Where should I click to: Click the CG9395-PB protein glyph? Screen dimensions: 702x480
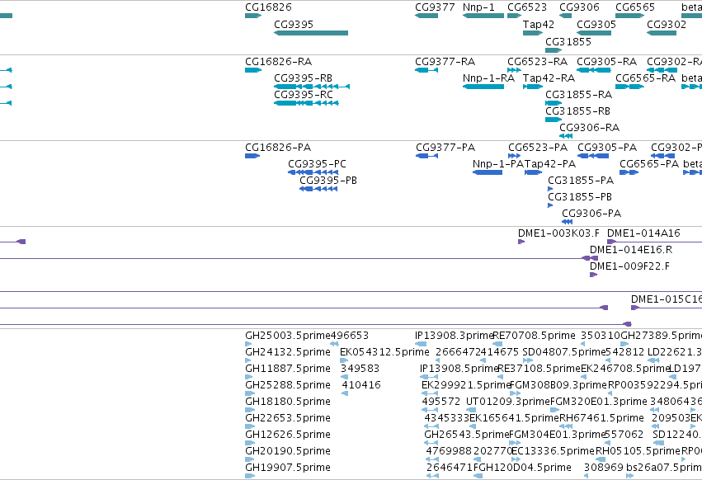pyautogui.click(x=318, y=189)
